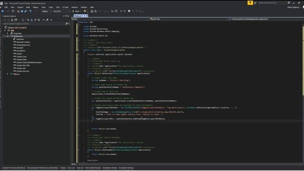Open the Comment Preview GhostDoc tab

point(14,168)
